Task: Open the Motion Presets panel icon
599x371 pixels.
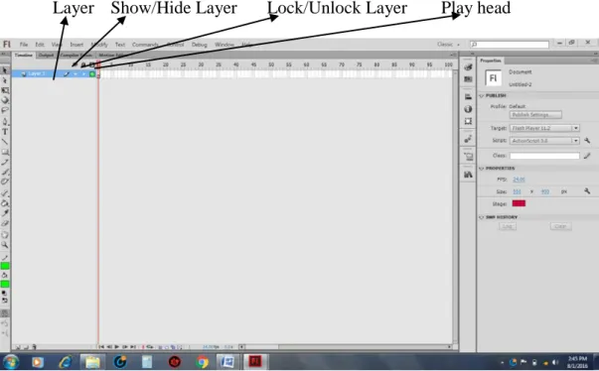Action: click(x=468, y=139)
